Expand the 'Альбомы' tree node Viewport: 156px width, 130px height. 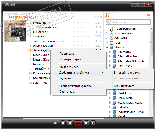(x=107, y=38)
